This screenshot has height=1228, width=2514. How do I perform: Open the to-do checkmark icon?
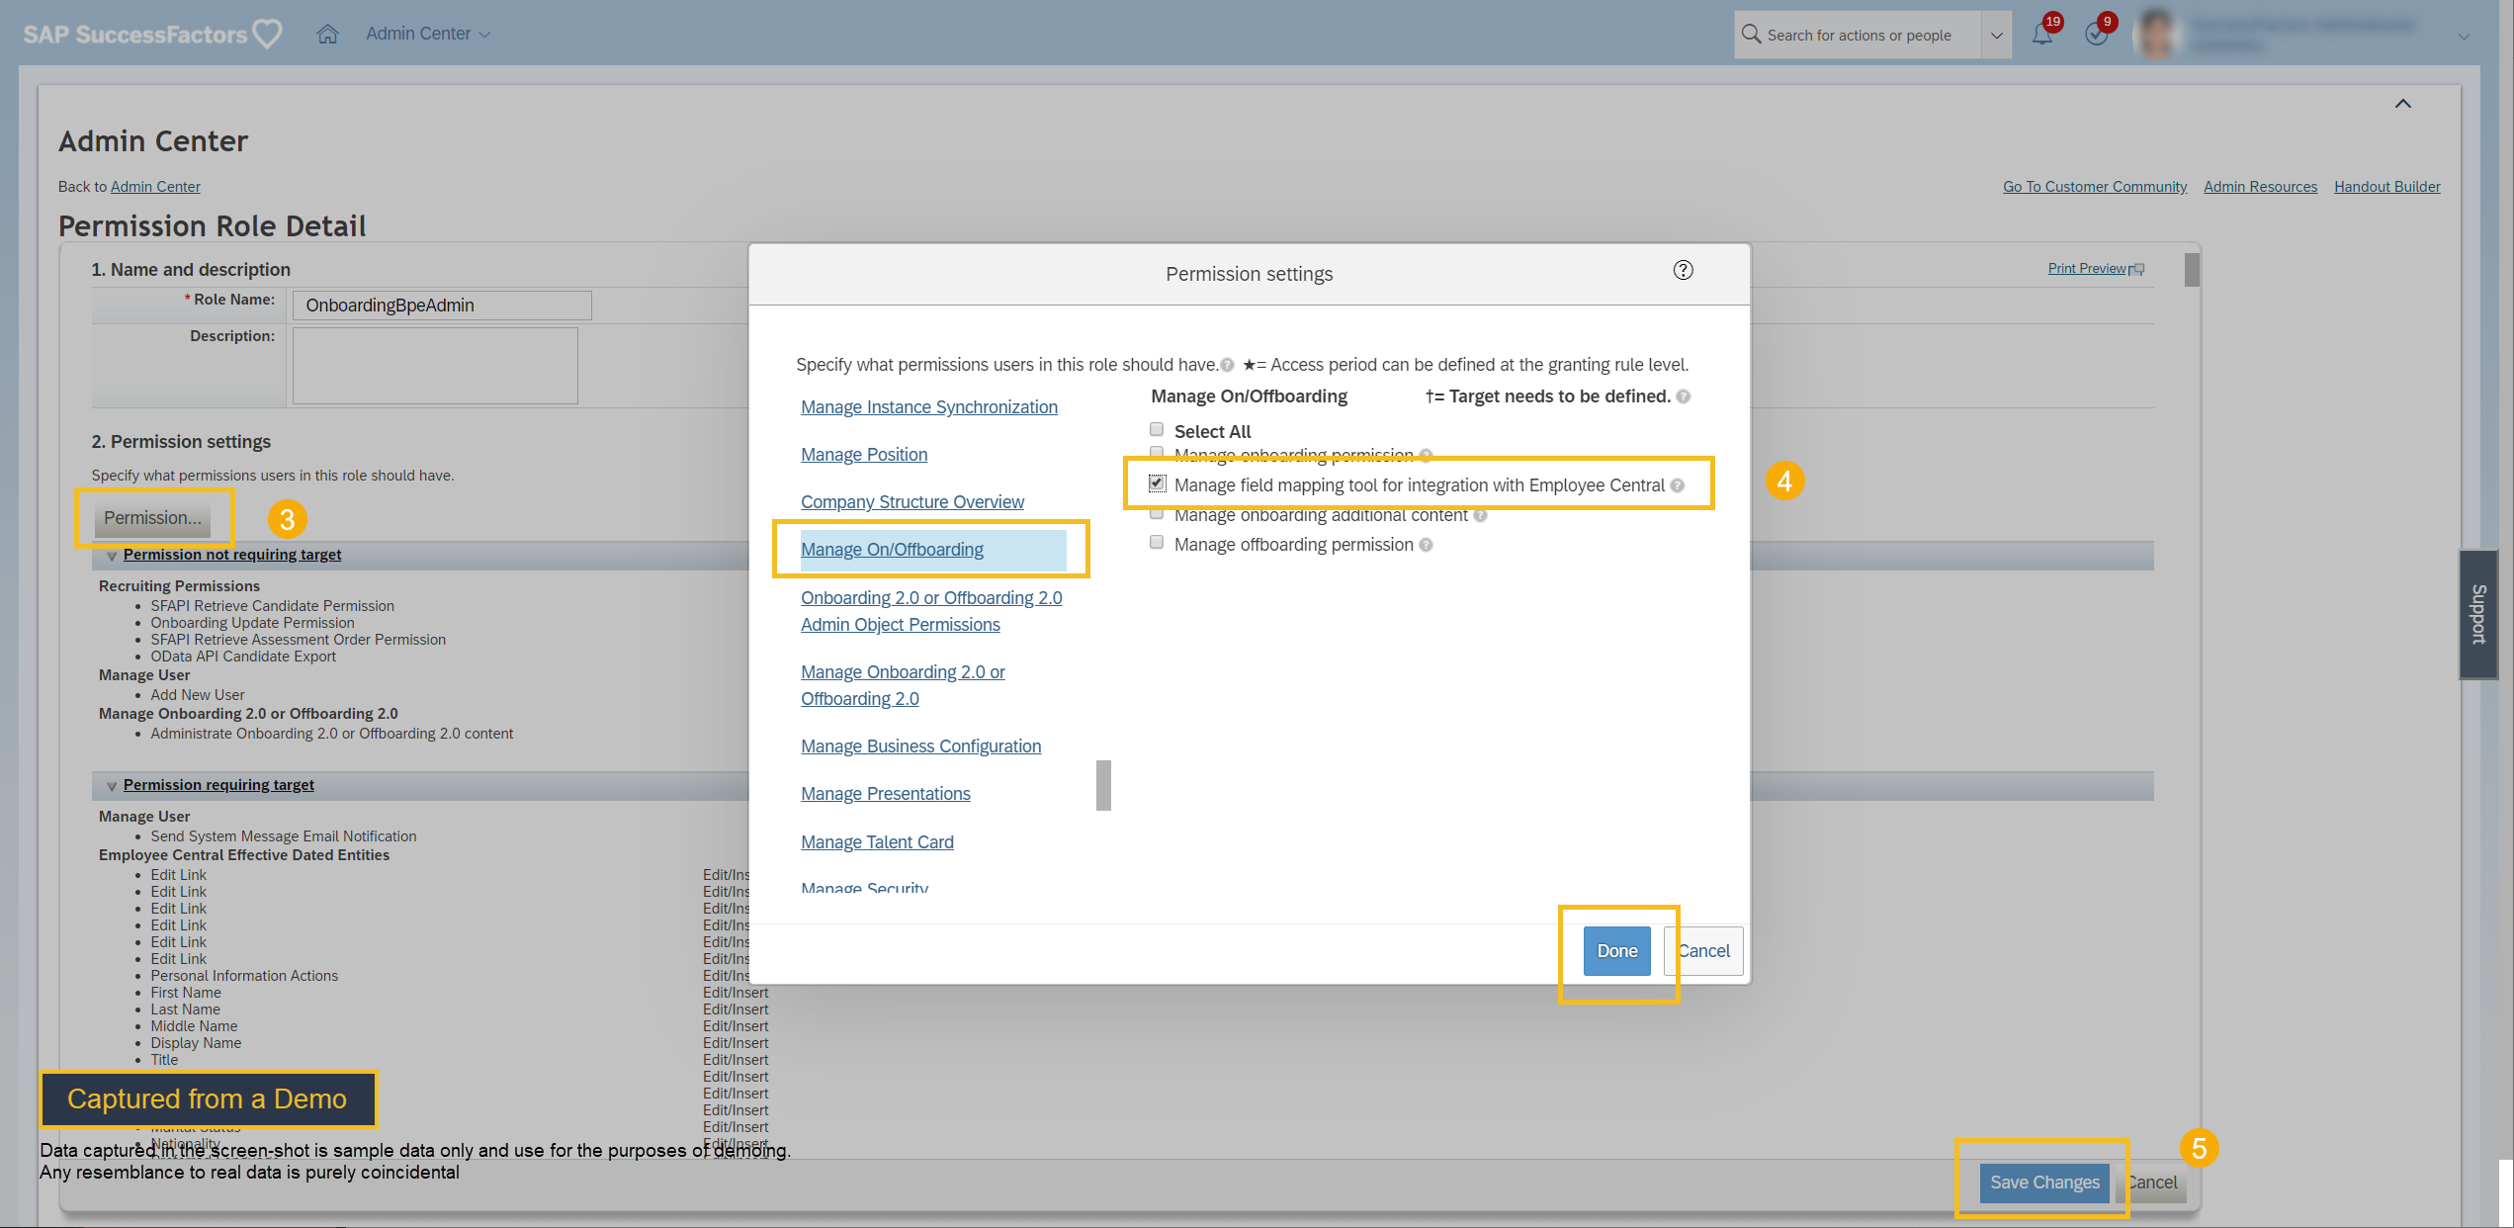click(2096, 34)
